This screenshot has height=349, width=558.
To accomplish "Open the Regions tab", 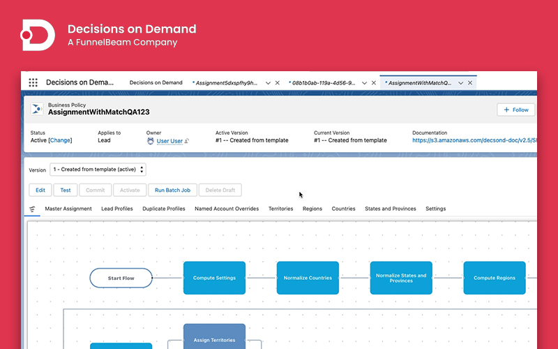I will coord(312,209).
